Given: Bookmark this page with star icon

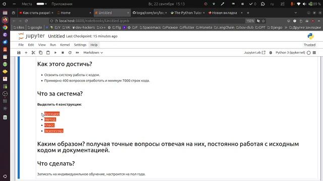Looking at the screenshot, I should (263, 21).
